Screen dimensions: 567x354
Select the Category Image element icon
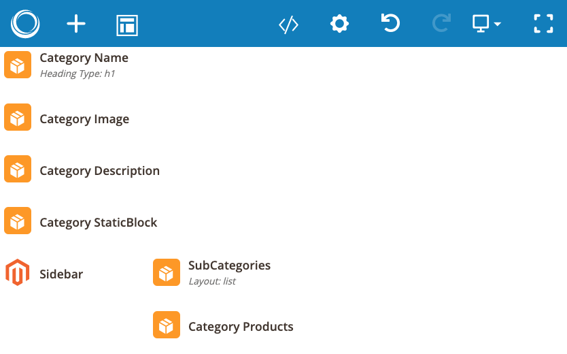18,117
